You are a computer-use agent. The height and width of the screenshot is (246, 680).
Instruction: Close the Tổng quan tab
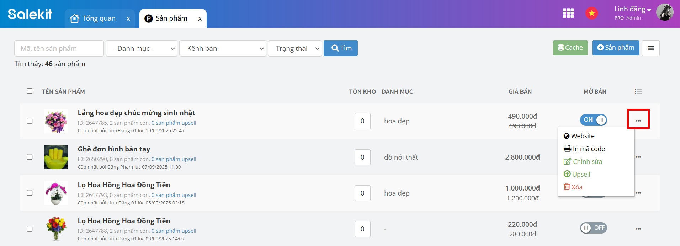coord(128,19)
